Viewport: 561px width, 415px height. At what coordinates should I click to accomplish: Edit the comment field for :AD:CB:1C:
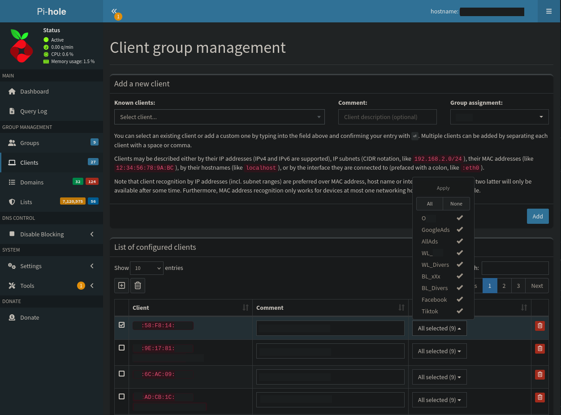click(330, 400)
